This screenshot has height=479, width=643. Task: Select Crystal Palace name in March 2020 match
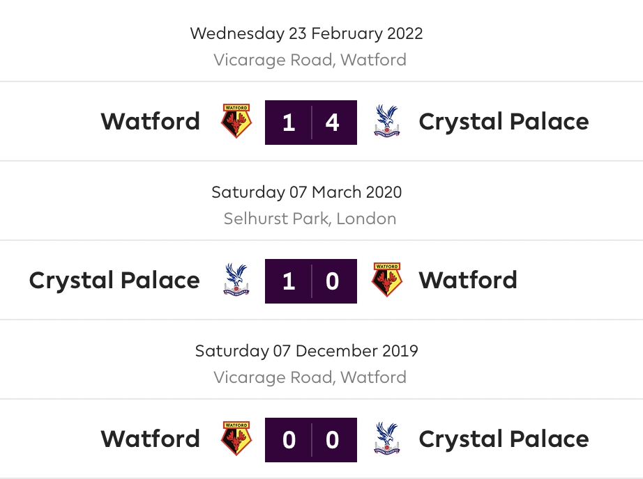point(114,281)
